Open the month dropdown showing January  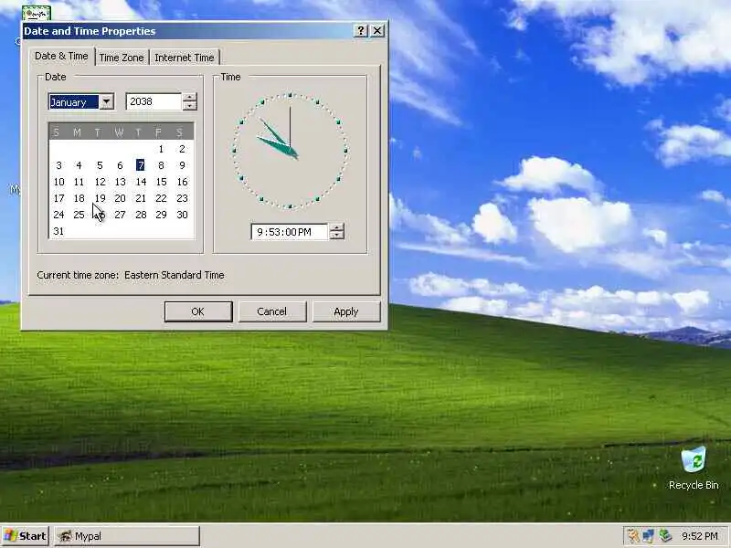click(107, 101)
